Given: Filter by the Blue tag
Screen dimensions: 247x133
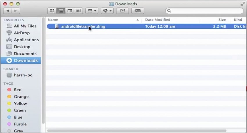Looking at the screenshot, I should (x=21, y=117).
